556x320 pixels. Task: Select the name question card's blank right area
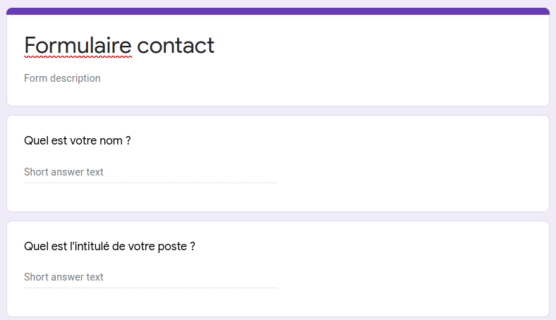pos(423,164)
